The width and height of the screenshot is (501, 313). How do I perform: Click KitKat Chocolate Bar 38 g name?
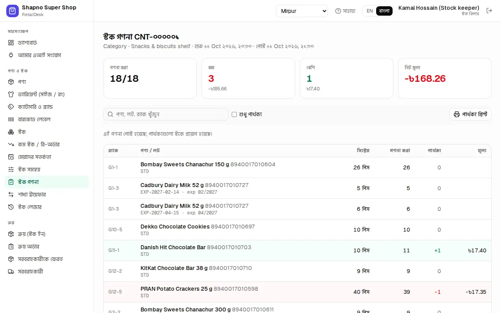[174, 268]
